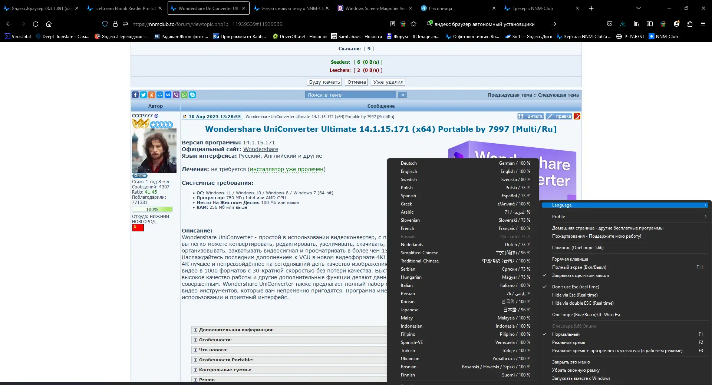Image resolution: width=712 pixels, height=385 pixels.
Task: Open the browser application menu
Action: pos(703,24)
